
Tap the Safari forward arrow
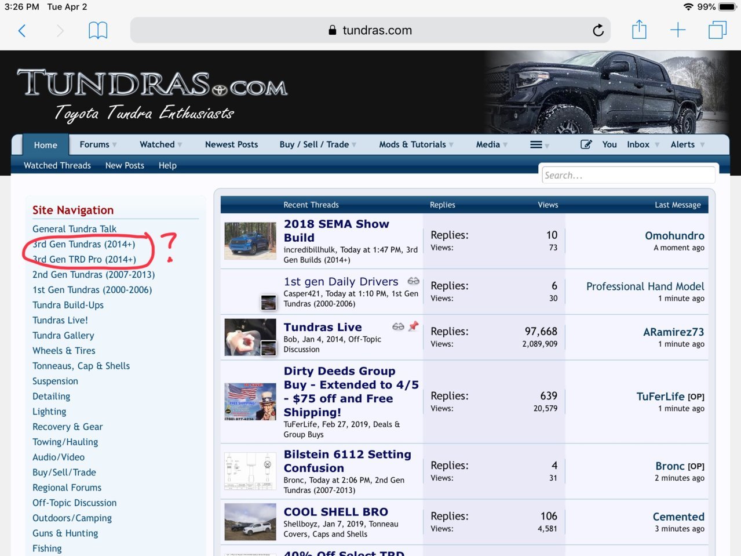click(x=60, y=31)
